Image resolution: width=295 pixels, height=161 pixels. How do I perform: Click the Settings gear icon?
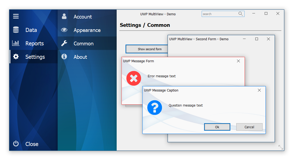(16, 57)
